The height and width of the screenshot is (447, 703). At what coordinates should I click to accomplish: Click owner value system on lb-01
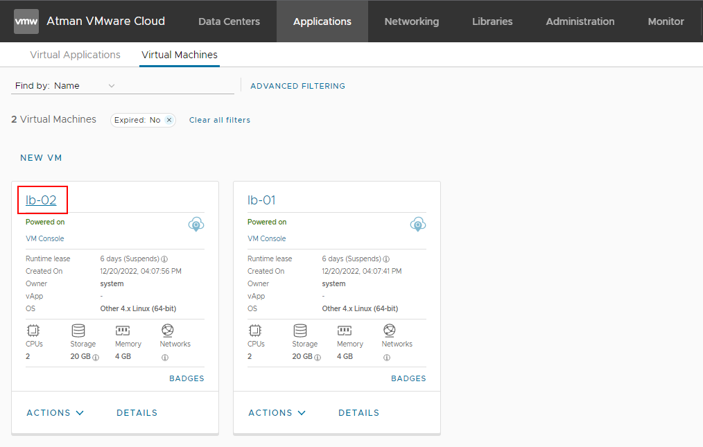(334, 284)
